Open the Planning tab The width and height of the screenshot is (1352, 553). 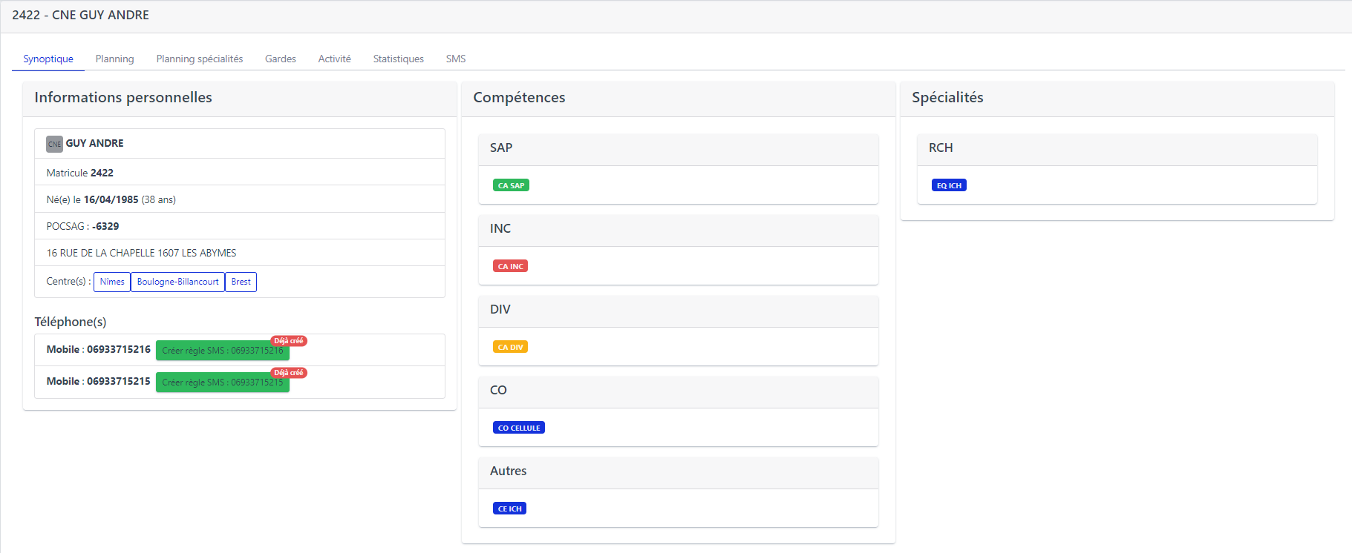tap(114, 59)
